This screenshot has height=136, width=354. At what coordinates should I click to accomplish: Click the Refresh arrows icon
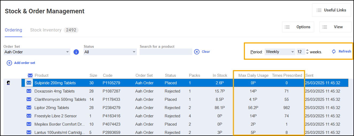point(334,51)
